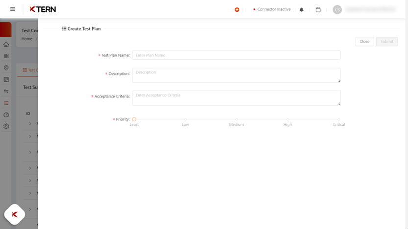Image resolution: width=408 pixels, height=229 pixels.
Task: Focus the Description text area
Action: point(236,75)
